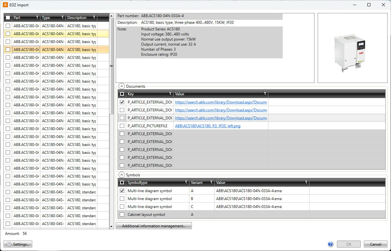
Task: Toggle select-all checkbox in parts list header
Action: 8,18
